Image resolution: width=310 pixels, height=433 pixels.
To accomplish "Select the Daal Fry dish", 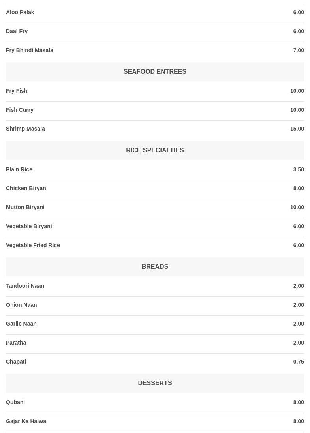I will coord(17,31).
